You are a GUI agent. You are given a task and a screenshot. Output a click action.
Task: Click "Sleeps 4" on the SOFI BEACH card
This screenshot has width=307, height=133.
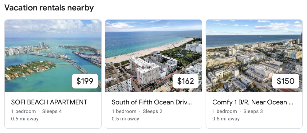(52, 111)
